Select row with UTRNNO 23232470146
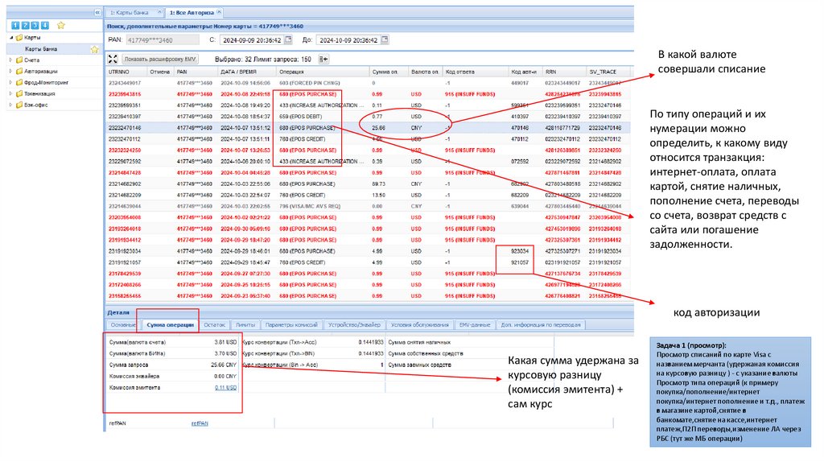 (368, 128)
